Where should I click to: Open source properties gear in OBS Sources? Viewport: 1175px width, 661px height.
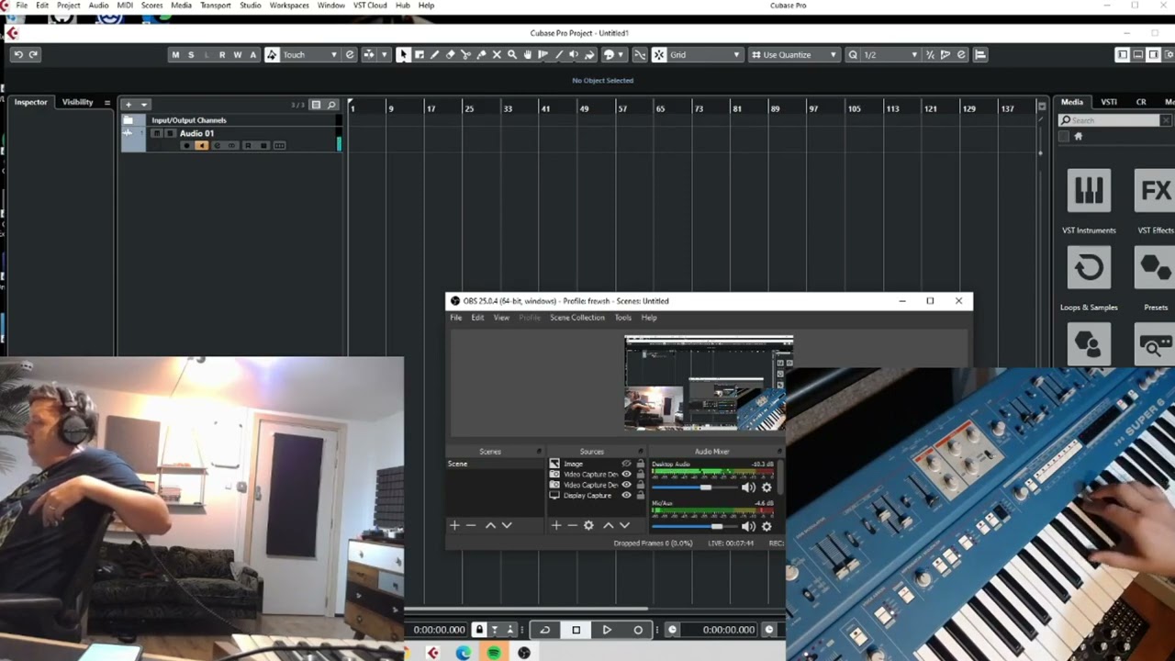[x=589, y=525]
